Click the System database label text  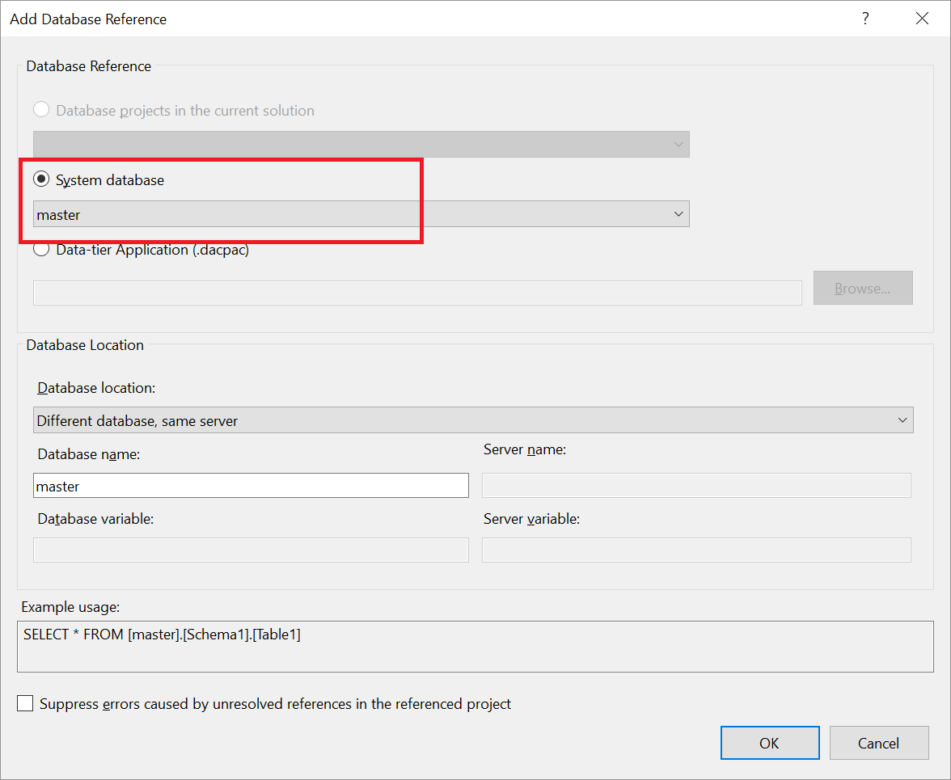coord(110,179)
